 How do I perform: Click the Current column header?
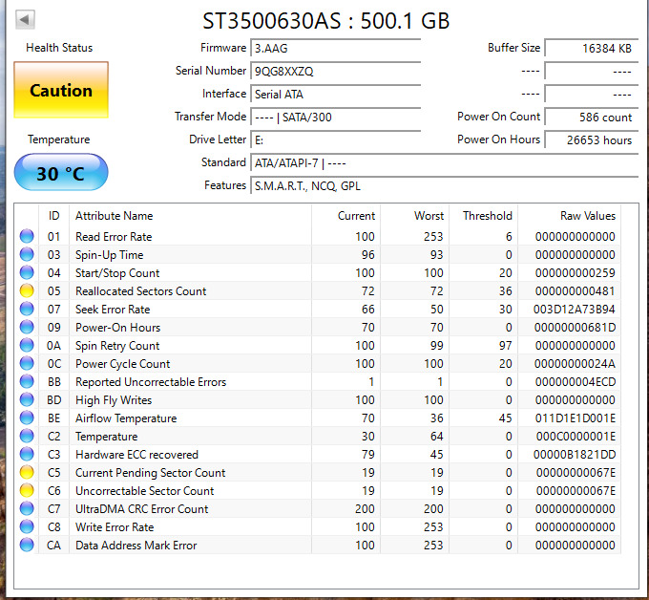(x=356, y=216)
